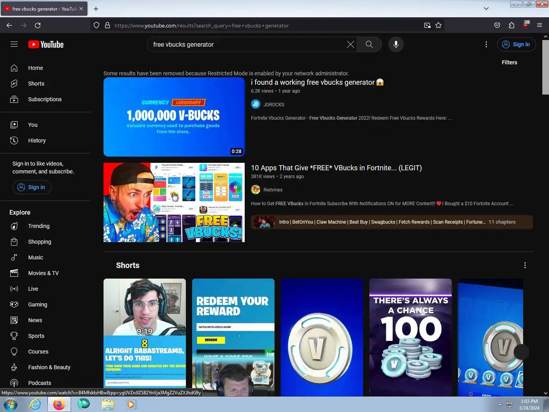Screen dimensions: 549x412
Task: Click Sign in button in header
Action: coord(516,44)
